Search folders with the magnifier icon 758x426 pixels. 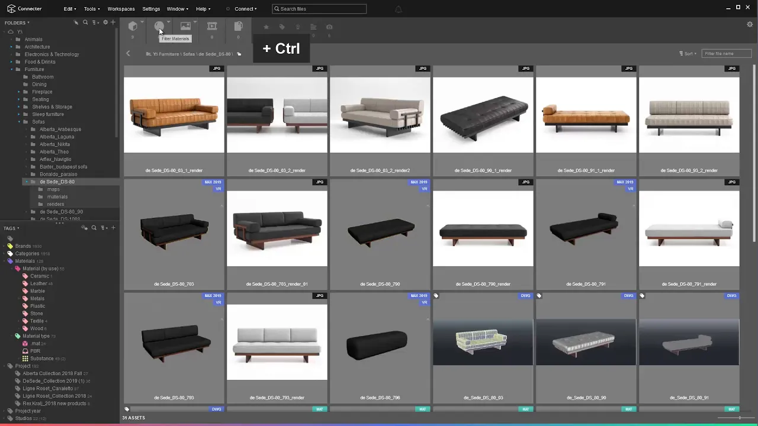tap(85, 22)
